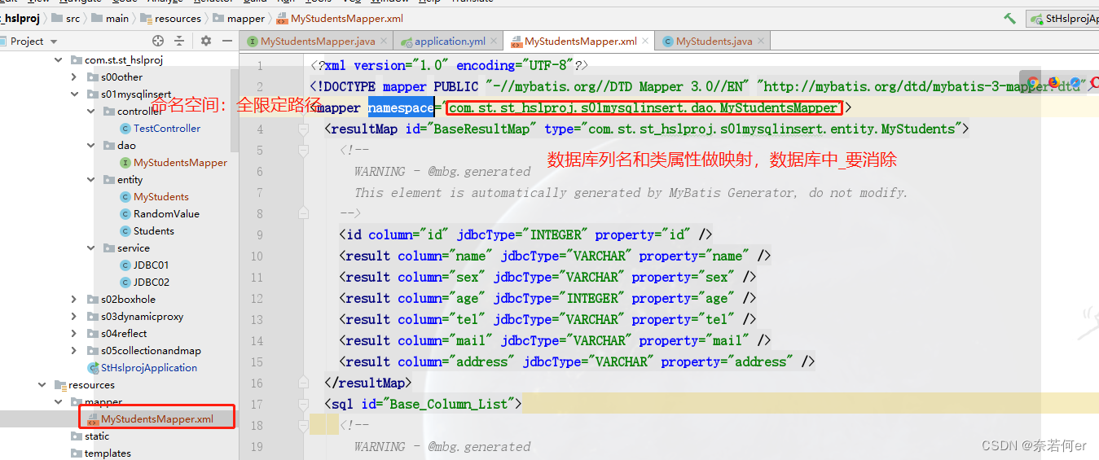Click the Collapse All icon in Project panel
Image resolution: width=1099 pixels, height=460 pixels.
point(179,41)
